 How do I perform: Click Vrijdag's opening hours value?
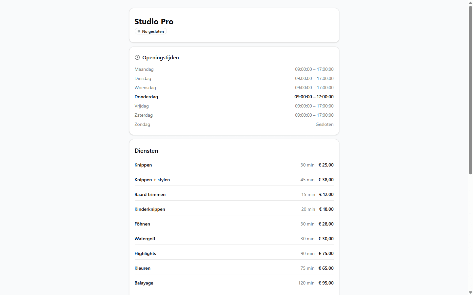coord(314,106)
